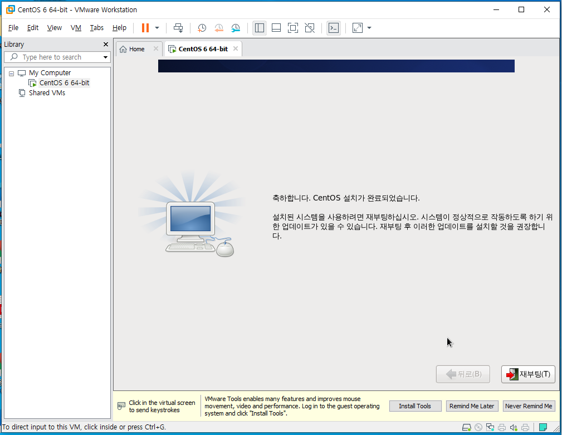This screenshot has height=435, width=562.
Task: Click the Never Remind Me button
Action: [x=529, y=406]
